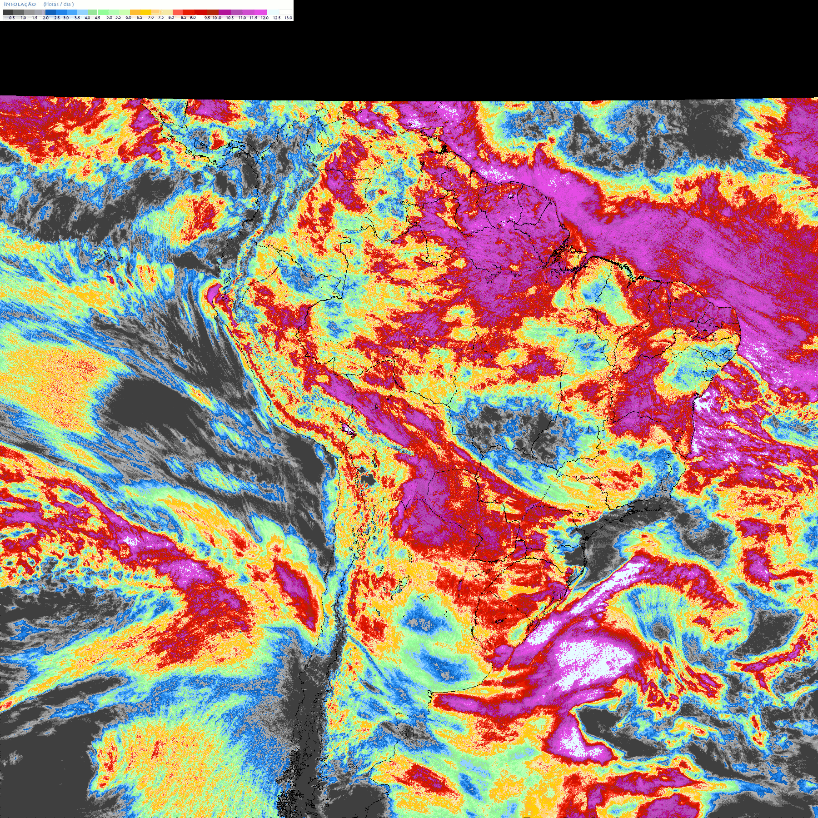This screenshot has width=818, height=818.
Task: Click the 3.0 legend value
Action: pyautogui.click(x=66, y=18)
